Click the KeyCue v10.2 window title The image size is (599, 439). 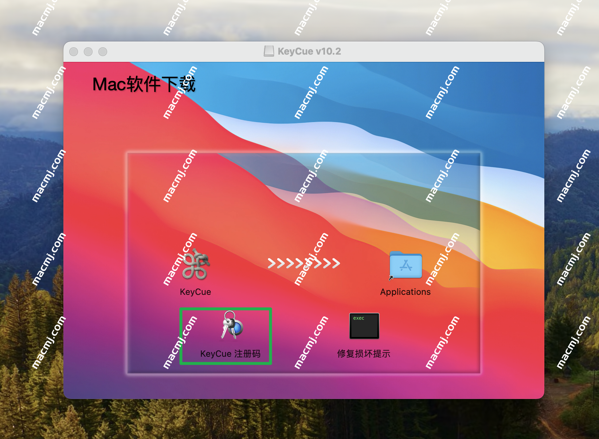click(x=309, y=51)
